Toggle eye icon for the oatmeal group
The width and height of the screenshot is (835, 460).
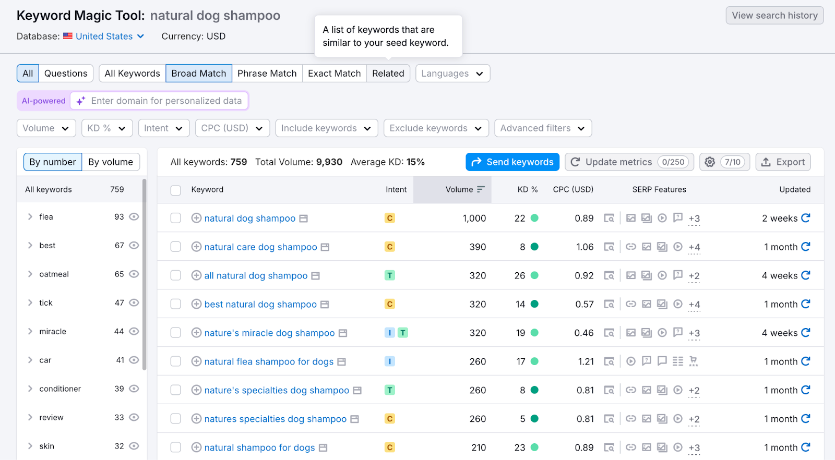134,274
